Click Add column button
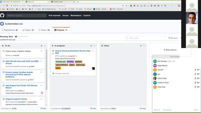 click(170, 50)
